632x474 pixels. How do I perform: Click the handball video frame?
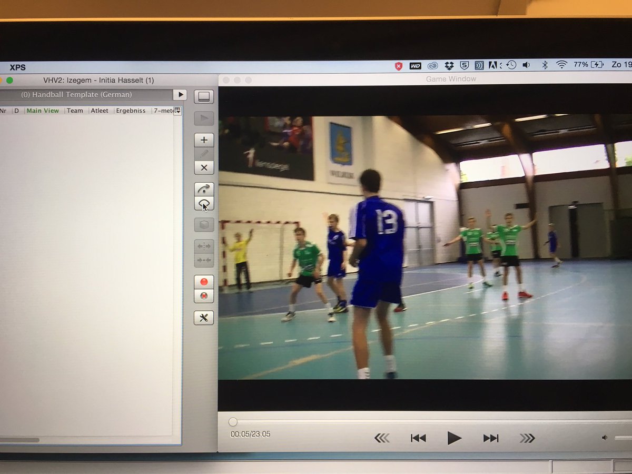[x=425, y=247]
